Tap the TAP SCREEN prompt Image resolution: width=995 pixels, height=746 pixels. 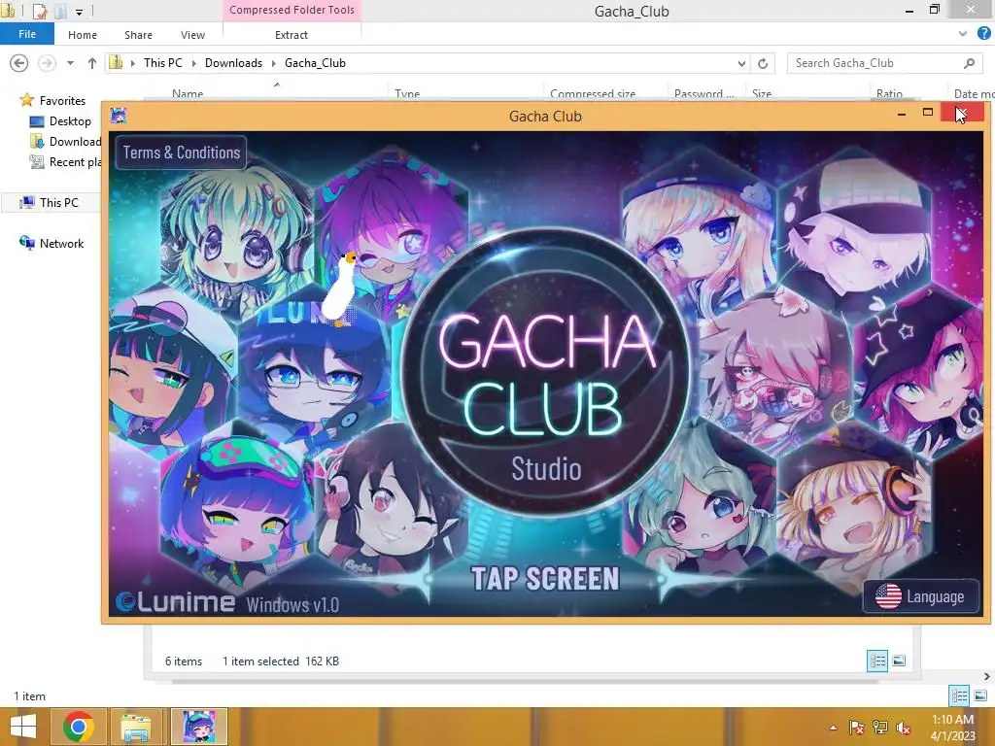coord(544,579)
